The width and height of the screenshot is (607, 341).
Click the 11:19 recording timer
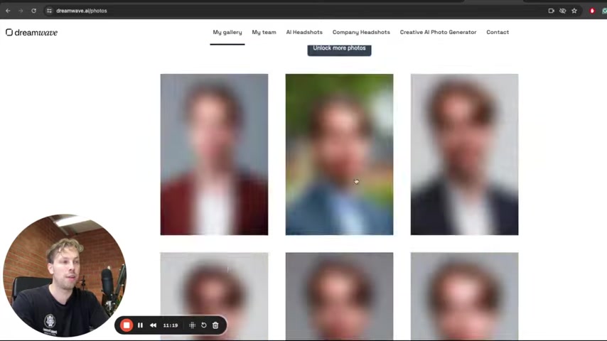coord(171,325)
